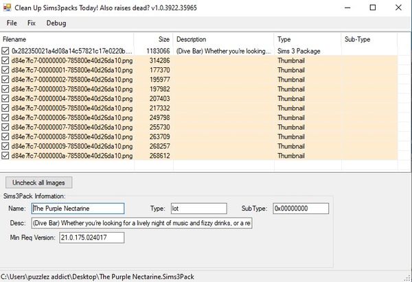Image resolution: width=412 pixels, height=282 pixels.
Task: Click the Type field containing lot
Action: pos(199,209)
